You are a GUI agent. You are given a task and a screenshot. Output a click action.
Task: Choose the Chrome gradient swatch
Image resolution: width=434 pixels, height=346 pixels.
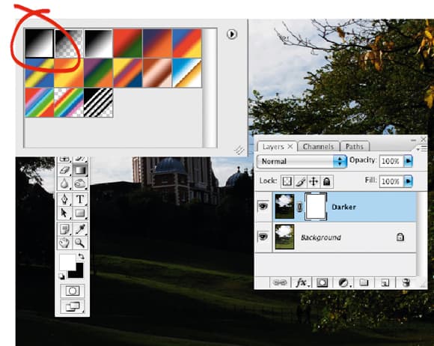pos(187,73)
